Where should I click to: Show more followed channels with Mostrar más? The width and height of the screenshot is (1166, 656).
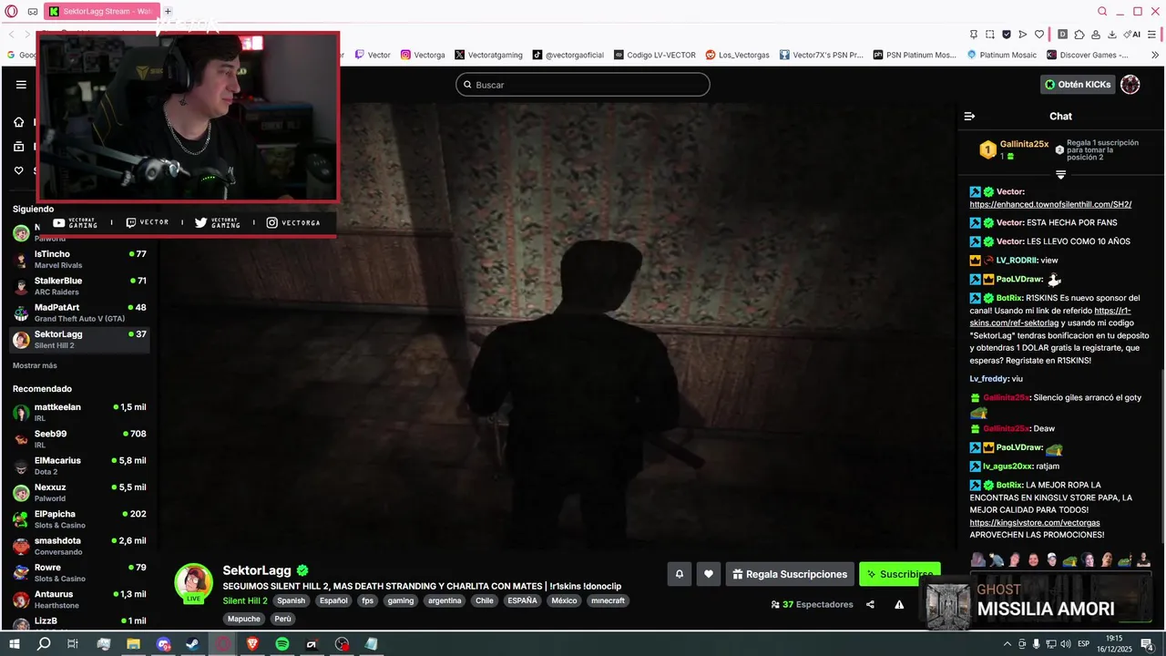click(x=35, y=365)
